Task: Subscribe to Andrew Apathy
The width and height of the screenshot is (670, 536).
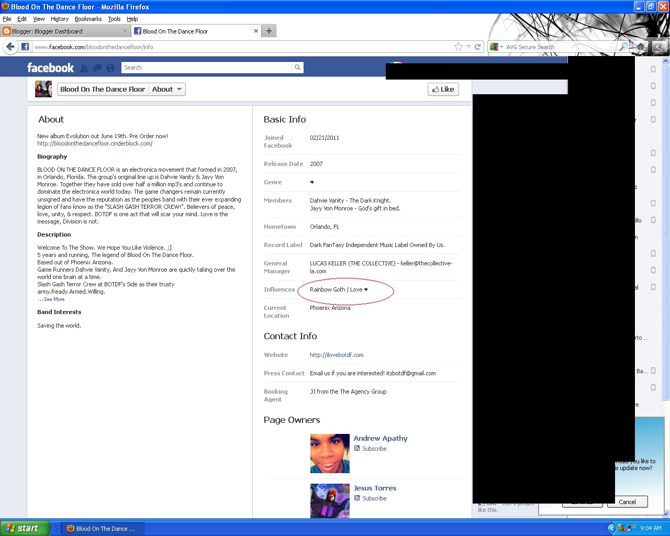Action: 374,449
